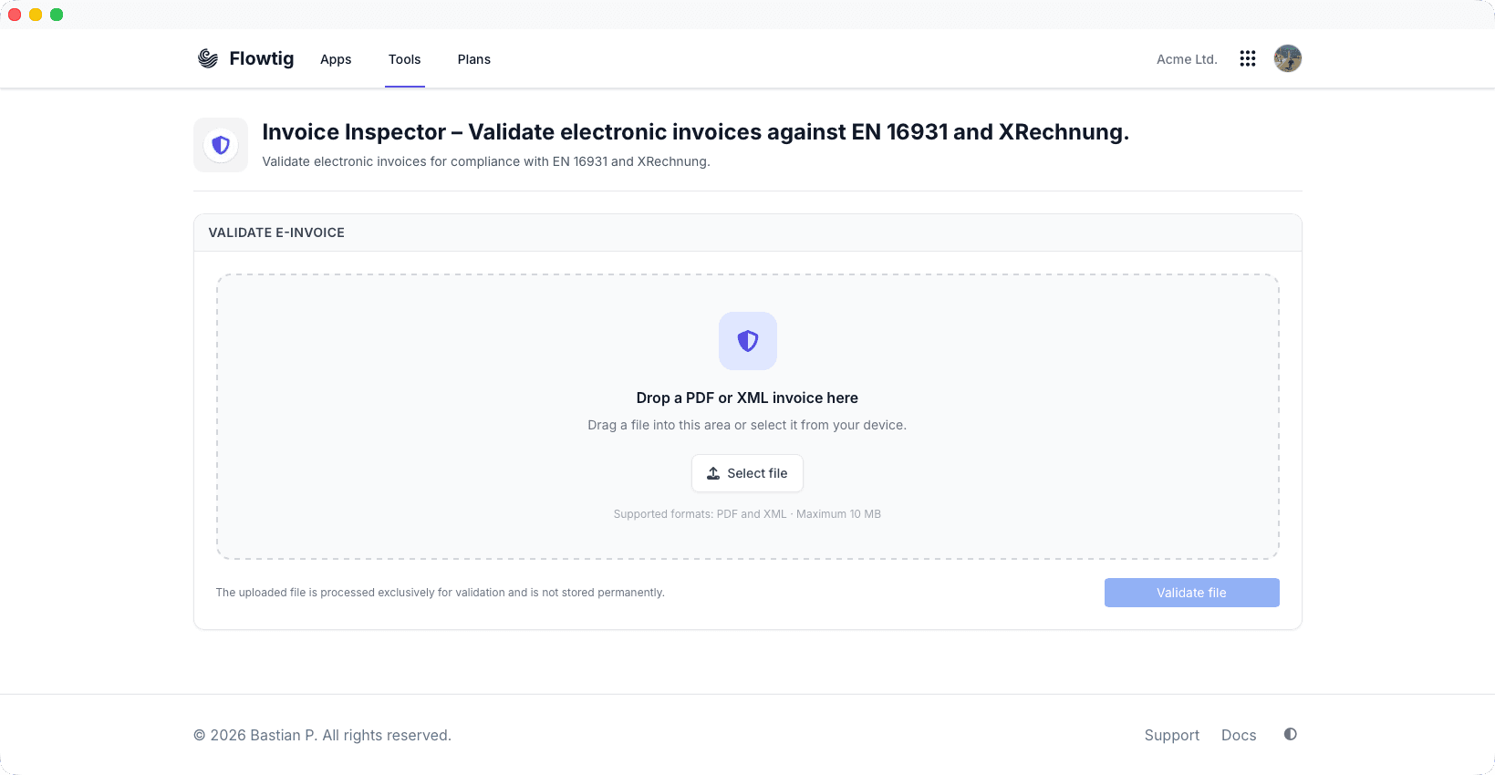Open the user profile avatar
Screen dimensions: 1495x775
(x=1288, y=58)
